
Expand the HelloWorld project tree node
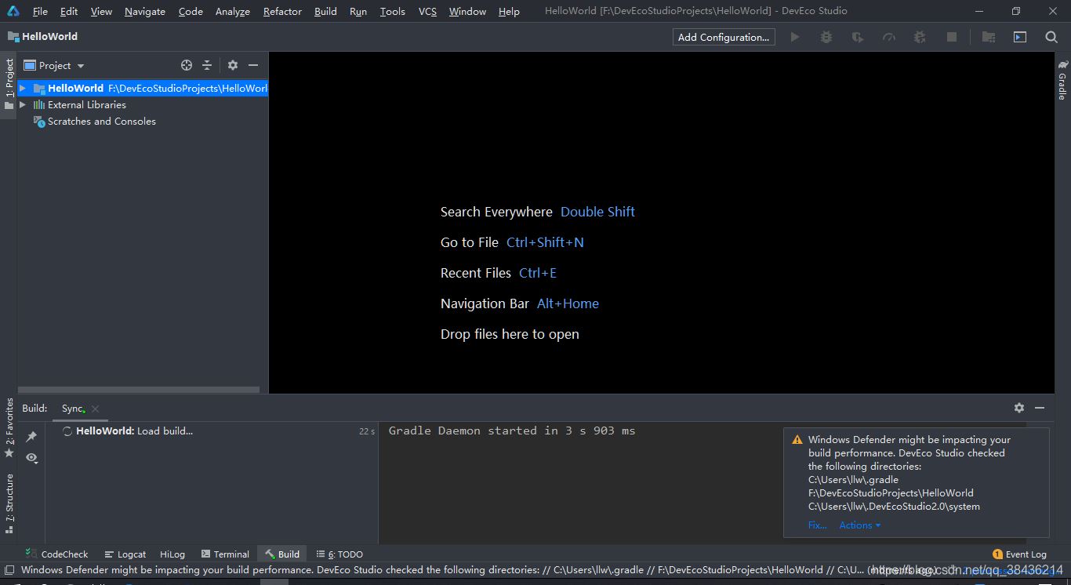coord(23,89)
